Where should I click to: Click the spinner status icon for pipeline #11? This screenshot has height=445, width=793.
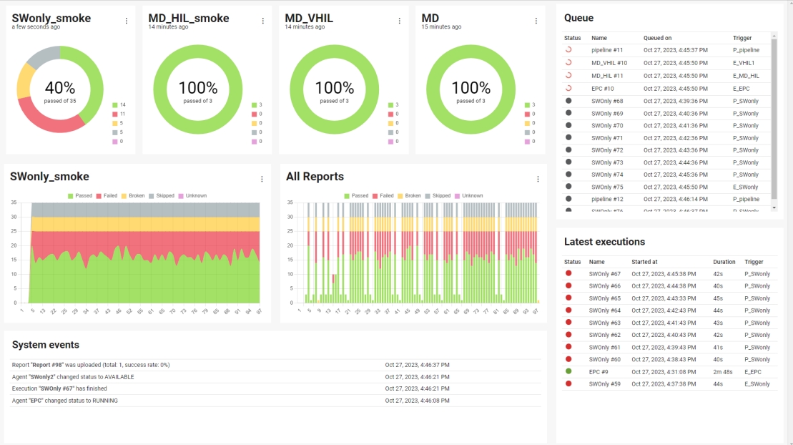click(x=568, y=49)
